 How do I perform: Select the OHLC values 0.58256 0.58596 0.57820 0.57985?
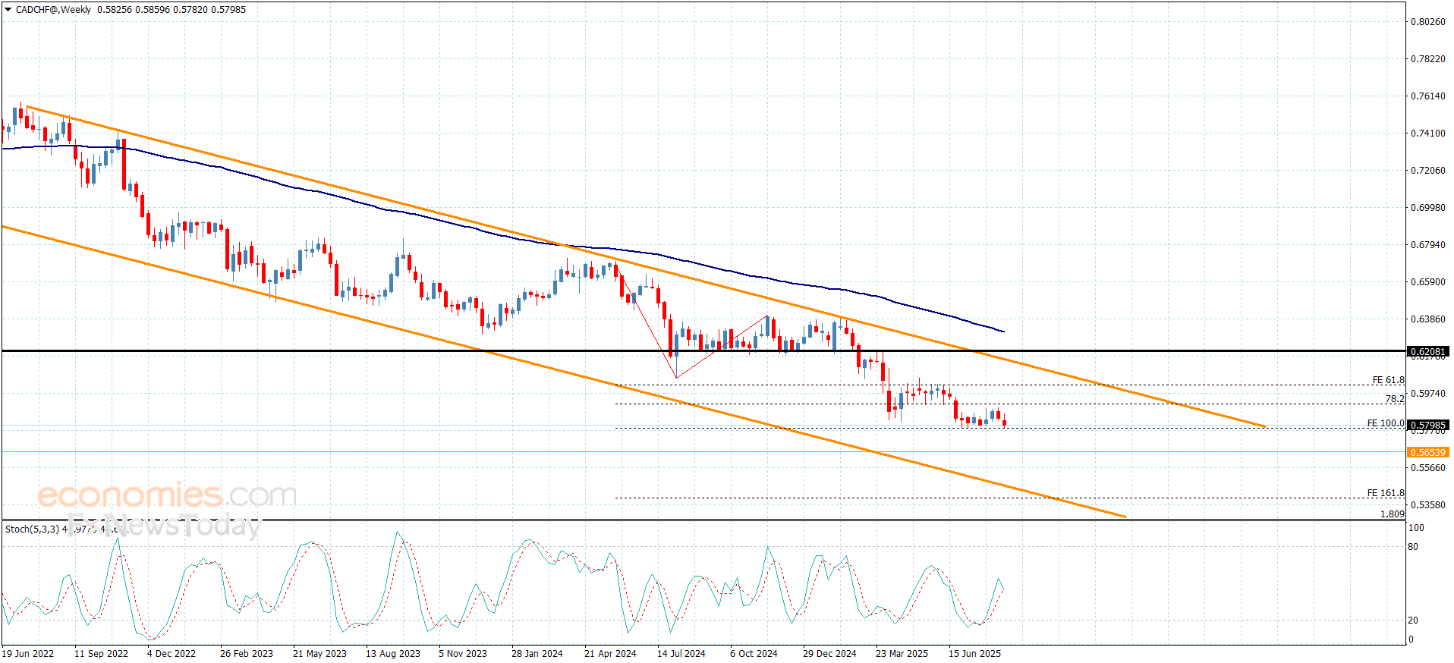coord(172,10)
